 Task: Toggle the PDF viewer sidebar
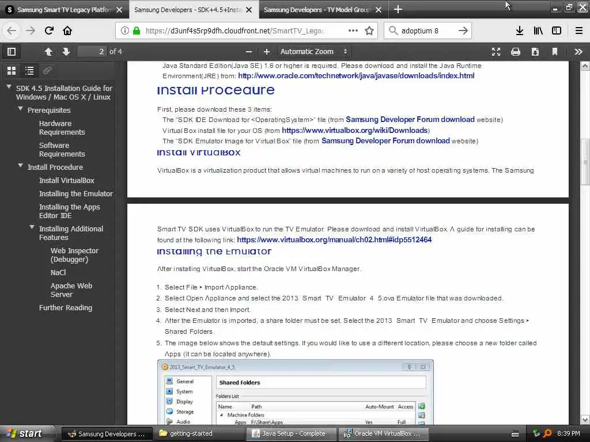coord(12,51)
